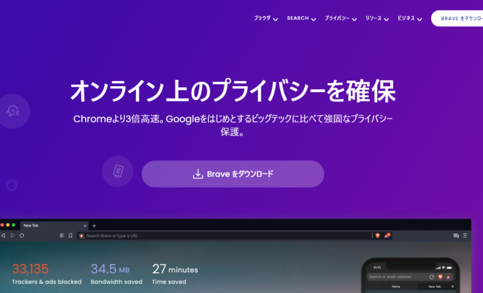Click the forward arrow in browser toolbar

(12, 236)
